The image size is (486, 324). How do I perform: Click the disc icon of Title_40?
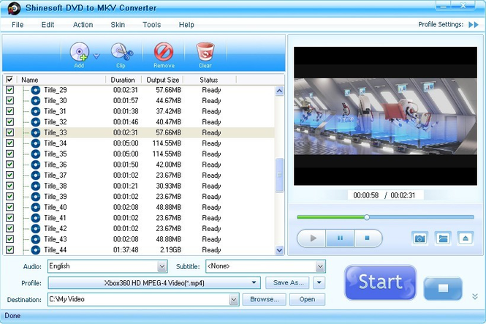36,207
